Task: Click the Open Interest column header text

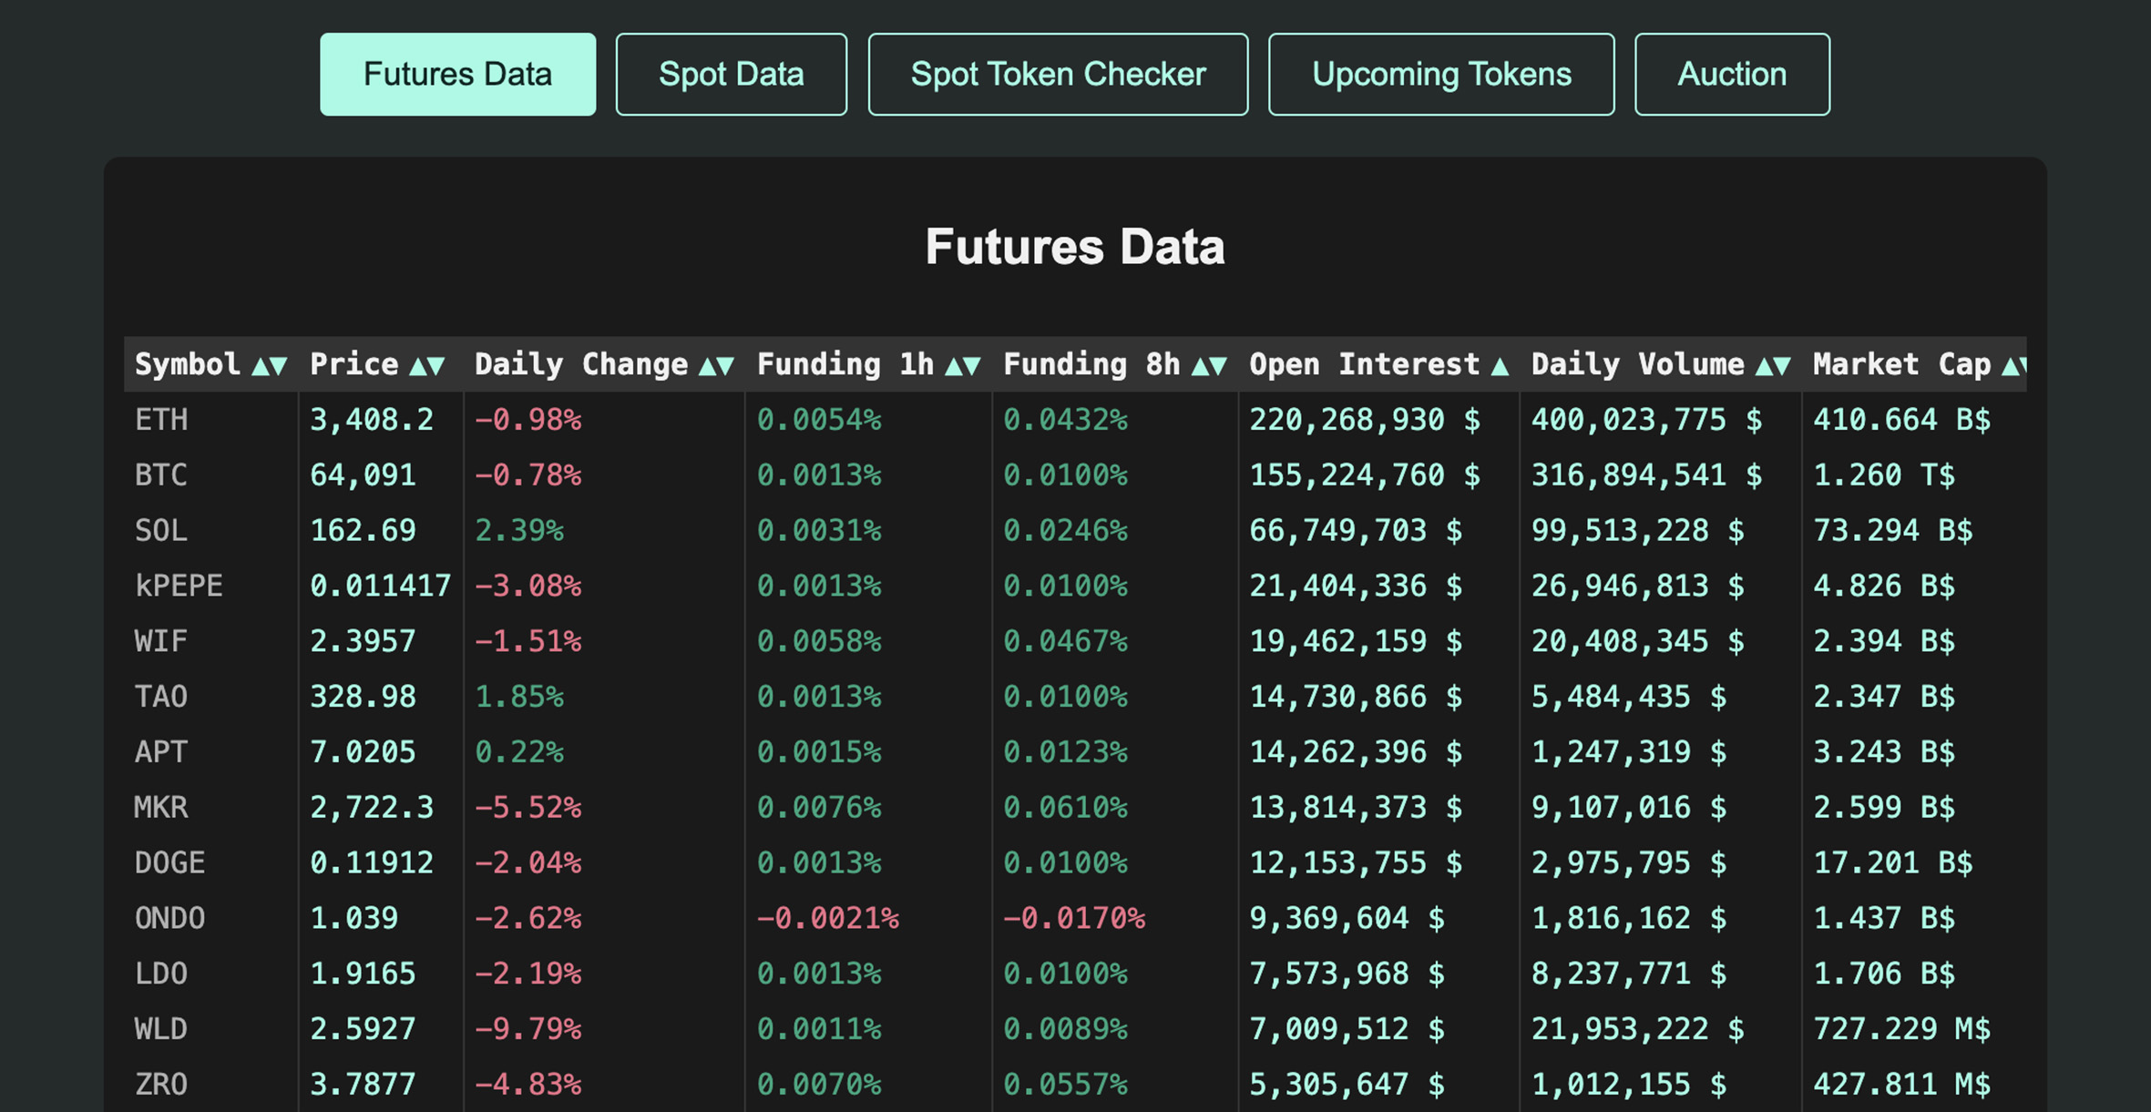Action: point(1365,364)
